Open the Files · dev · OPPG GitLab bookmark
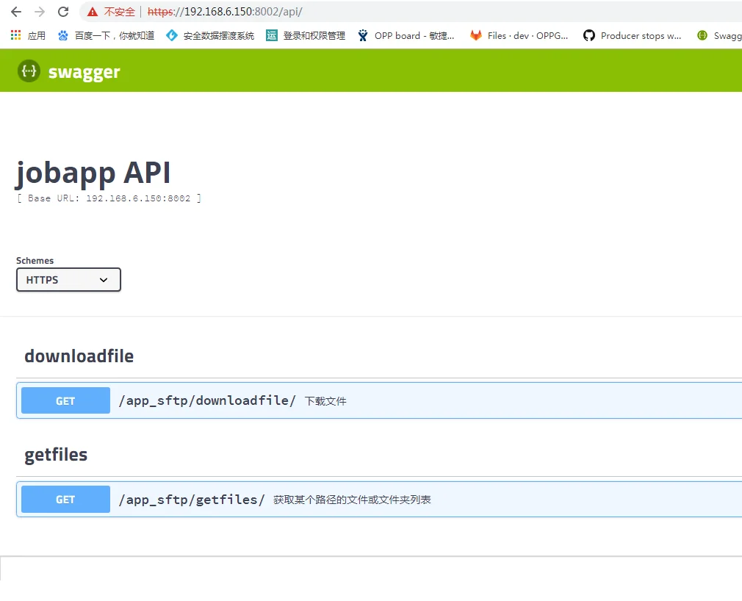 (x=519, y=35)
